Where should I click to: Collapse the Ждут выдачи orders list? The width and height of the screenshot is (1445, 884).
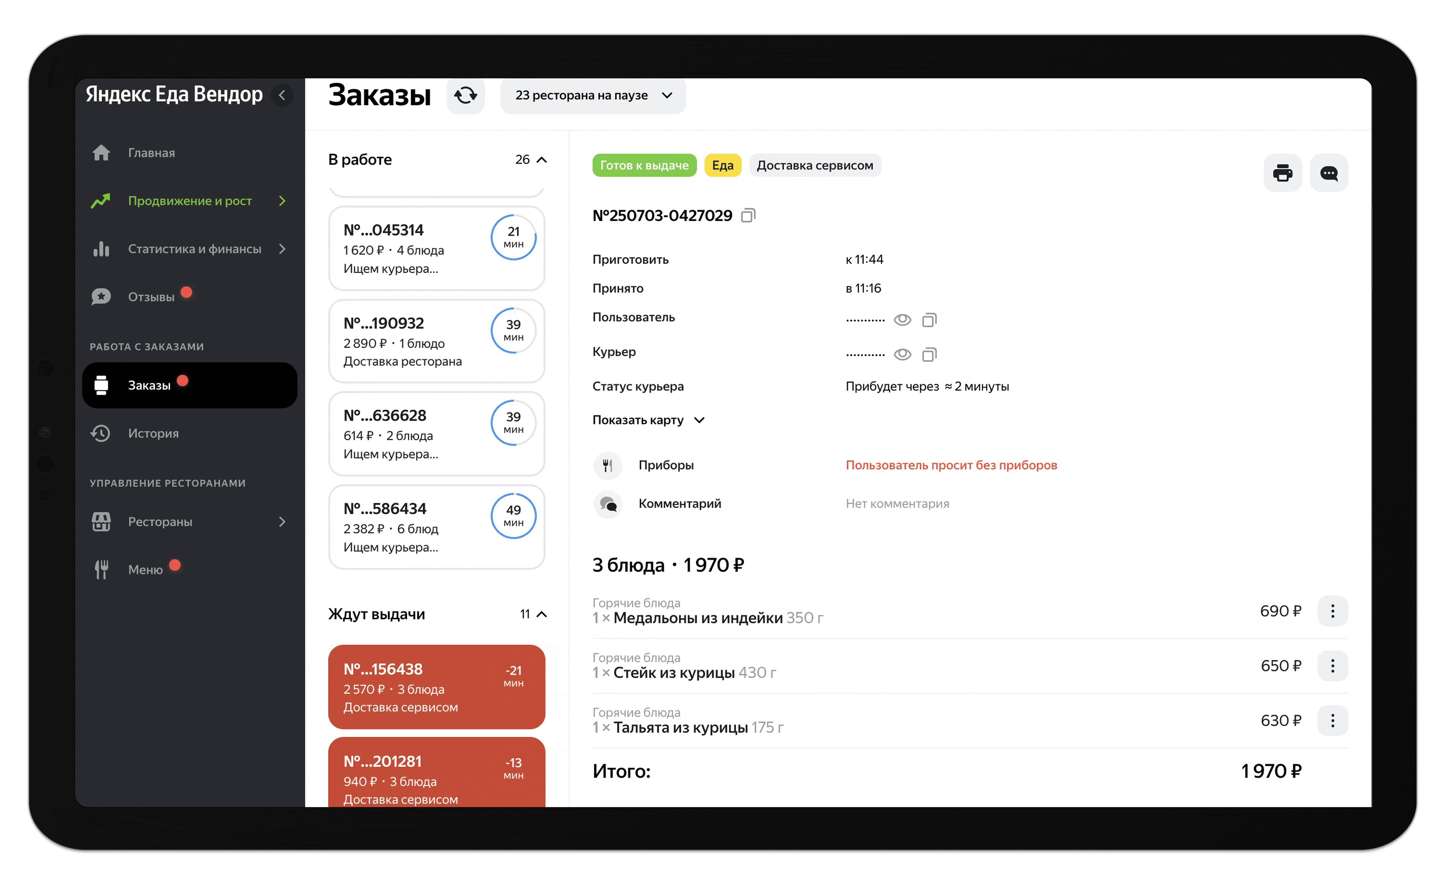[541, 614]
